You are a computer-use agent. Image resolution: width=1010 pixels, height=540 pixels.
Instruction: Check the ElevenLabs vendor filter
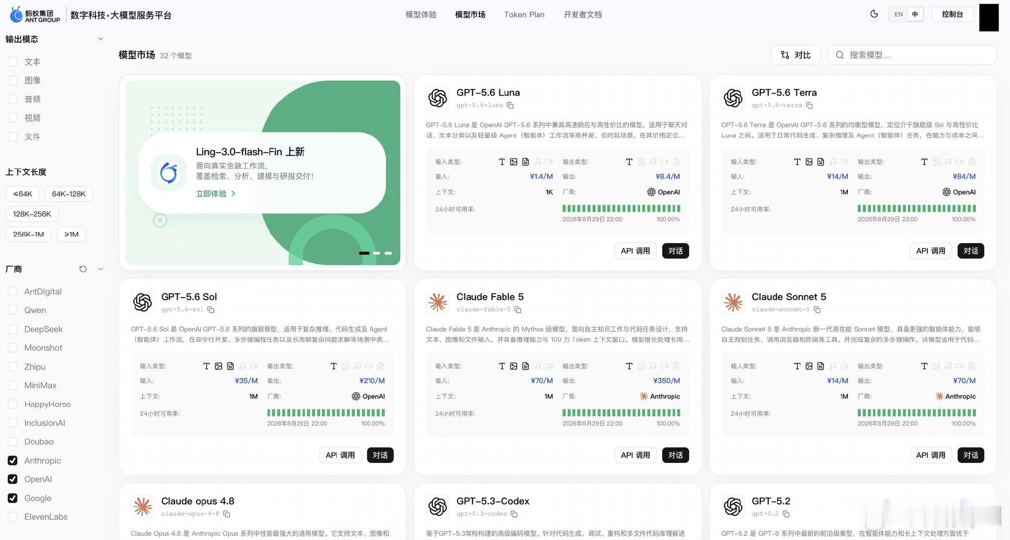point(13,516)
